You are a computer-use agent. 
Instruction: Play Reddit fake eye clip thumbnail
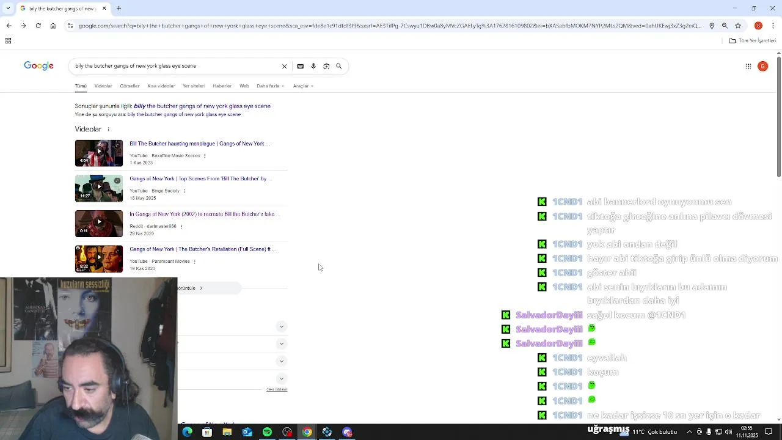pyautogui.click(x=99, y=224)
